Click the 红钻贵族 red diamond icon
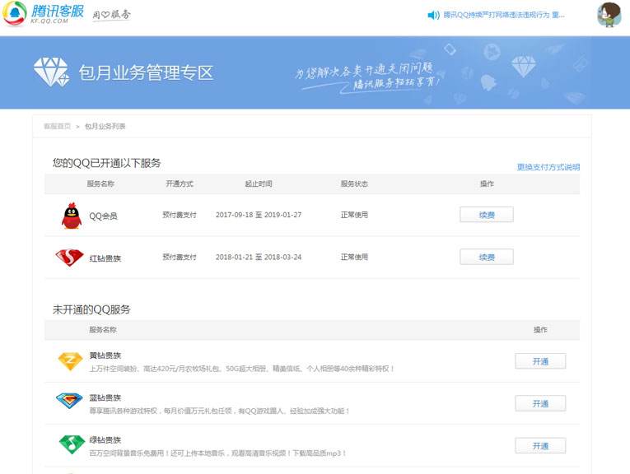This screenshot has width=630, height=474. (70, 258)
